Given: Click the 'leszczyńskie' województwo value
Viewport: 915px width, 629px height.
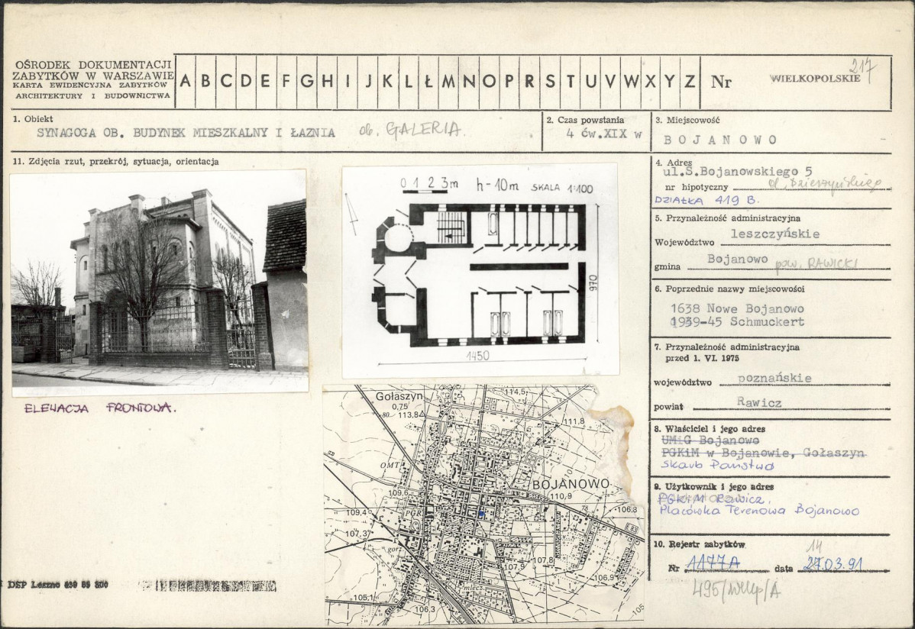Looking at the screenshot, I should point(775,234).
